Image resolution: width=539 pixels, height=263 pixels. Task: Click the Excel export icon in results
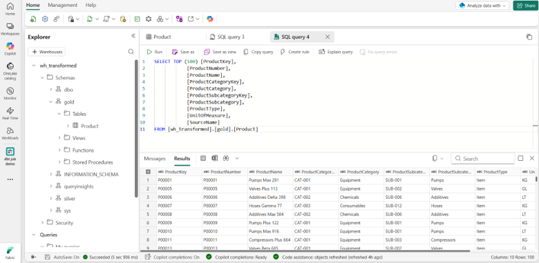click(x=215, y=158)
